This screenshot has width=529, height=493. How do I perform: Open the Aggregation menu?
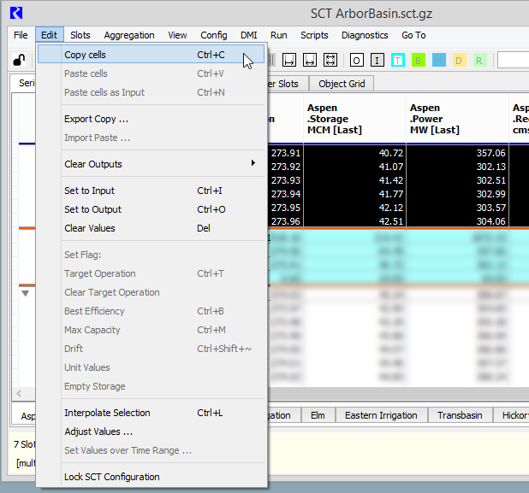coord(129,35)
